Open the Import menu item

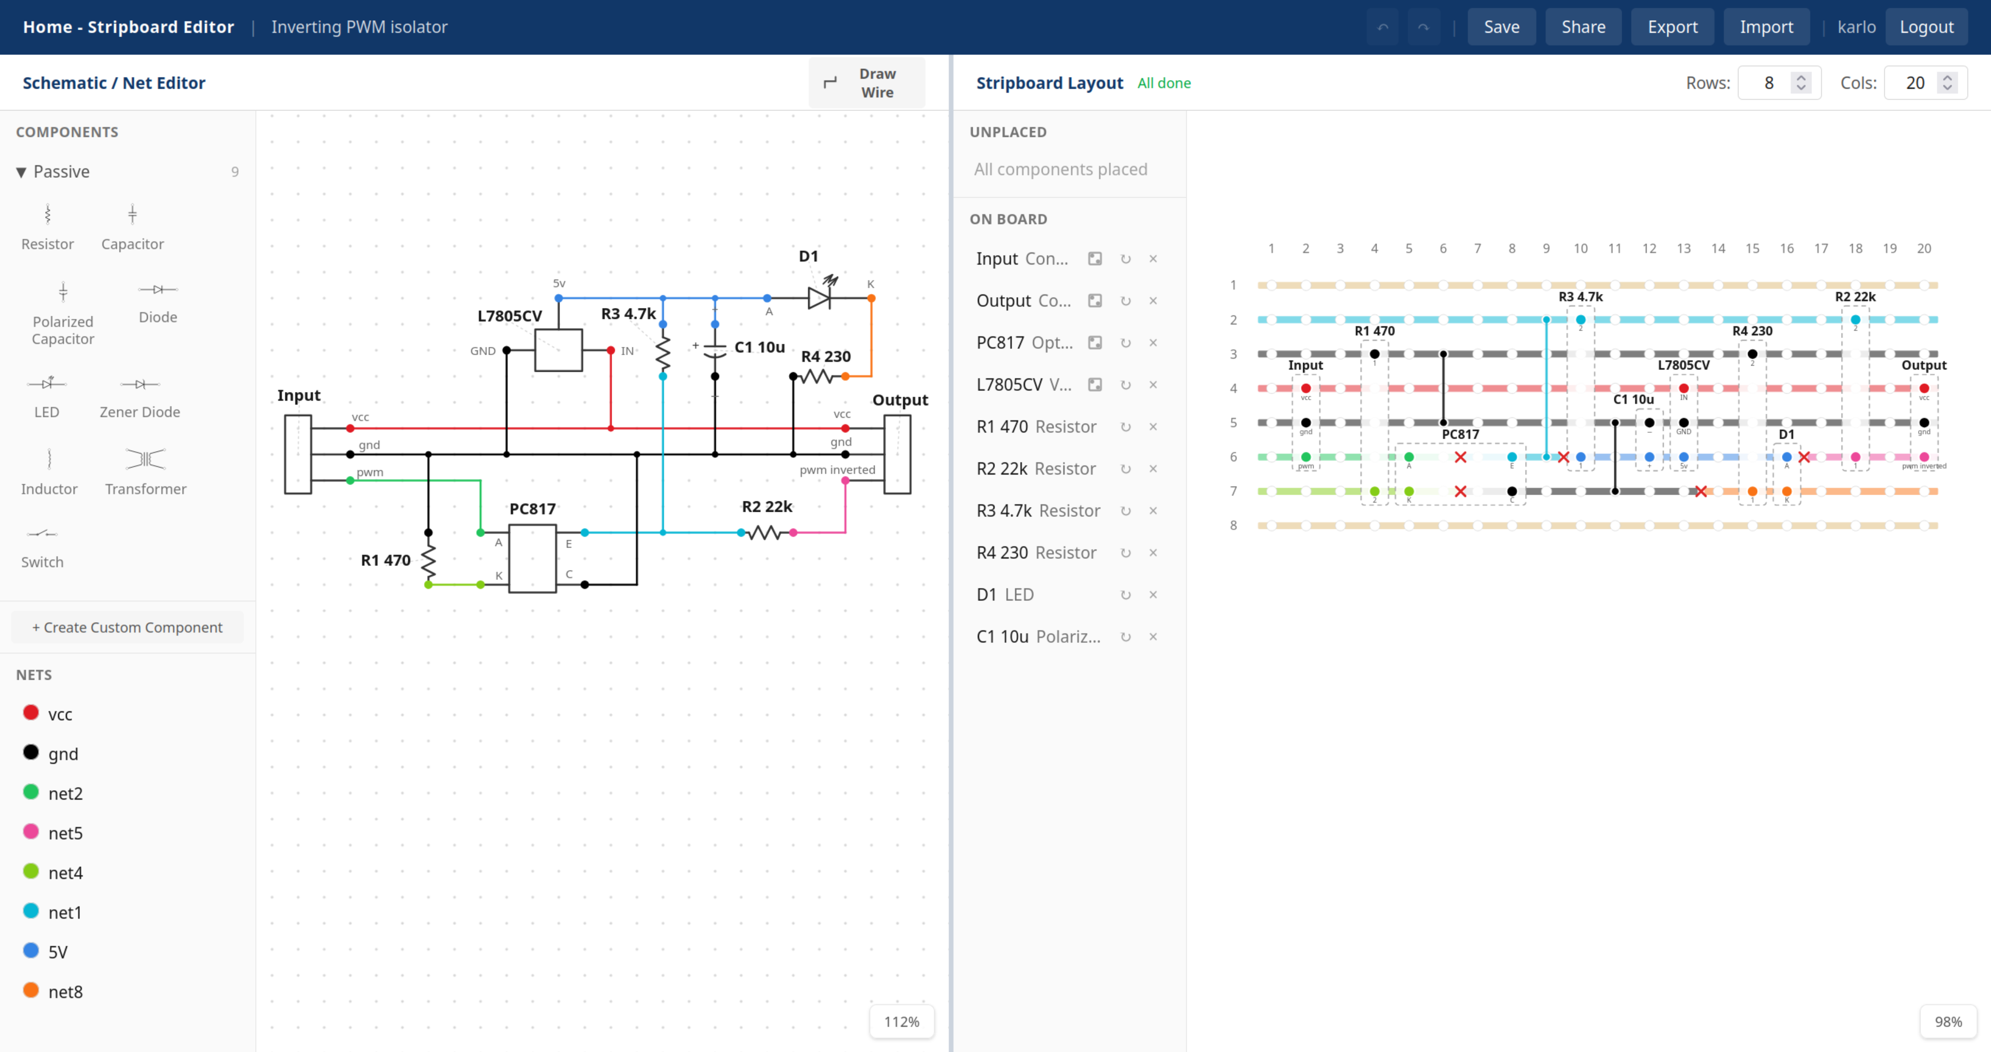coord(1766,27)
